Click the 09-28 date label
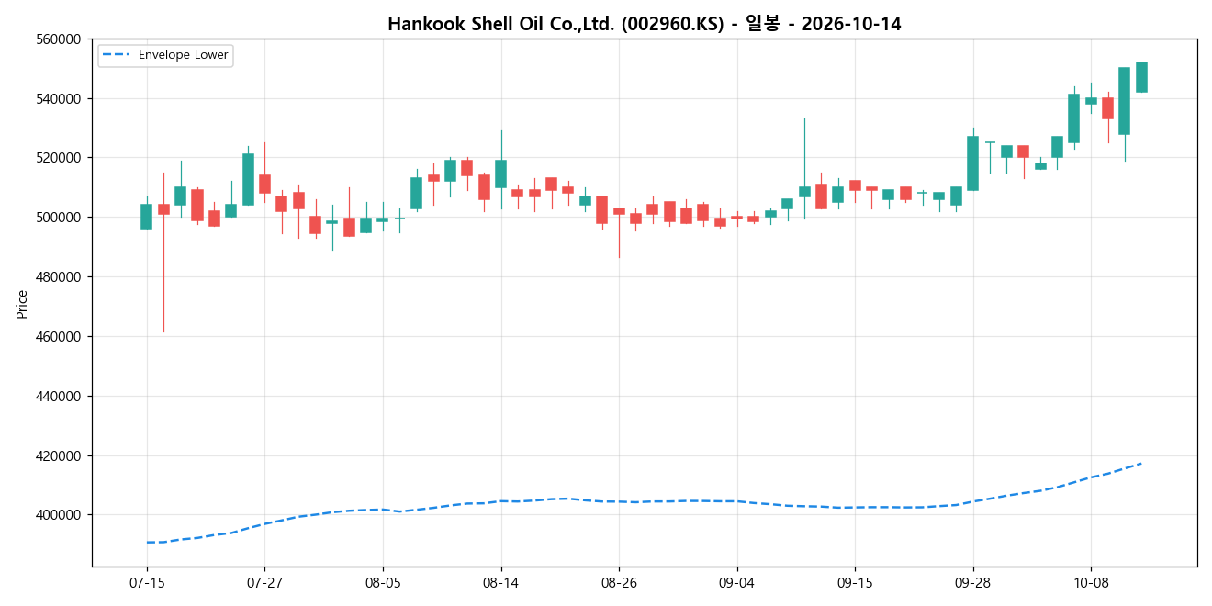 tap(972, 582)
